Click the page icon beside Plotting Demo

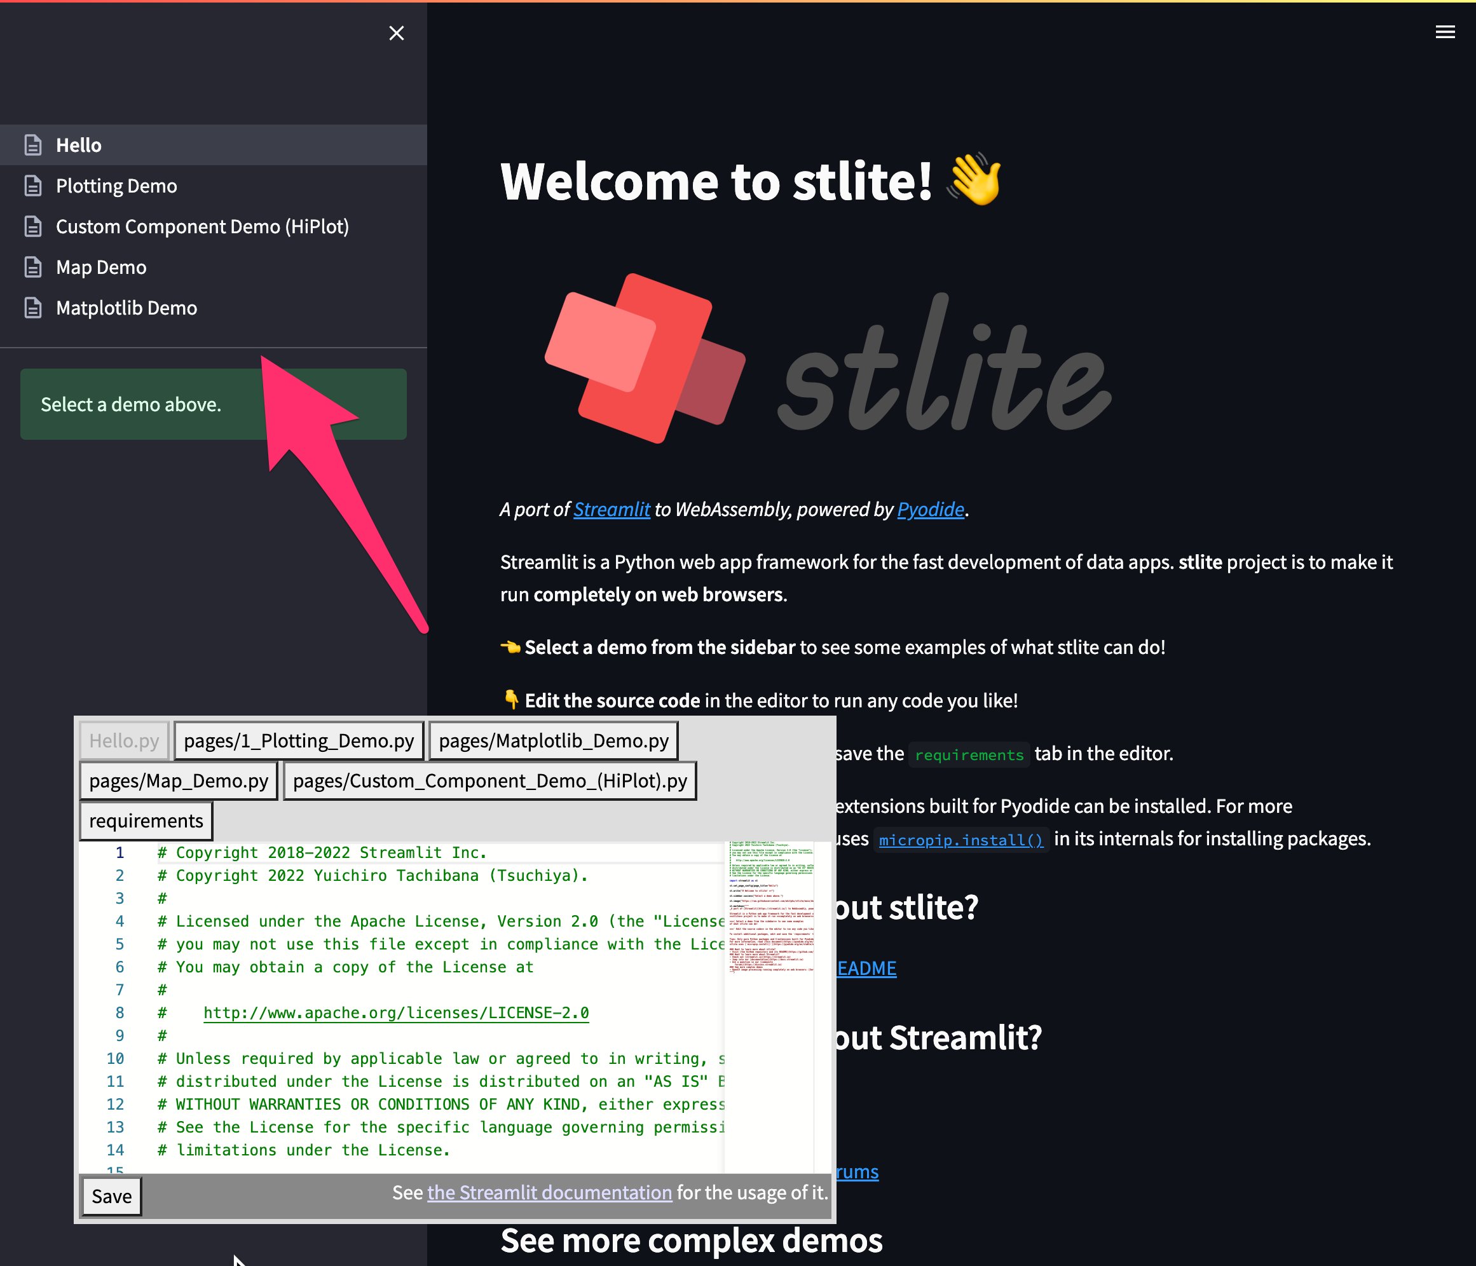[33, 186]
